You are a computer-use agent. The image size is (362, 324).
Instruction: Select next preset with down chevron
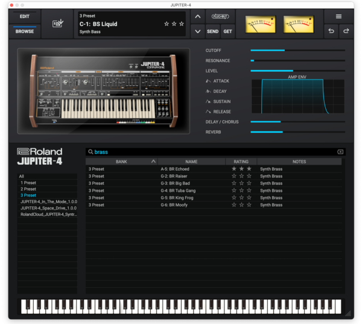click(x=198, y=31)
